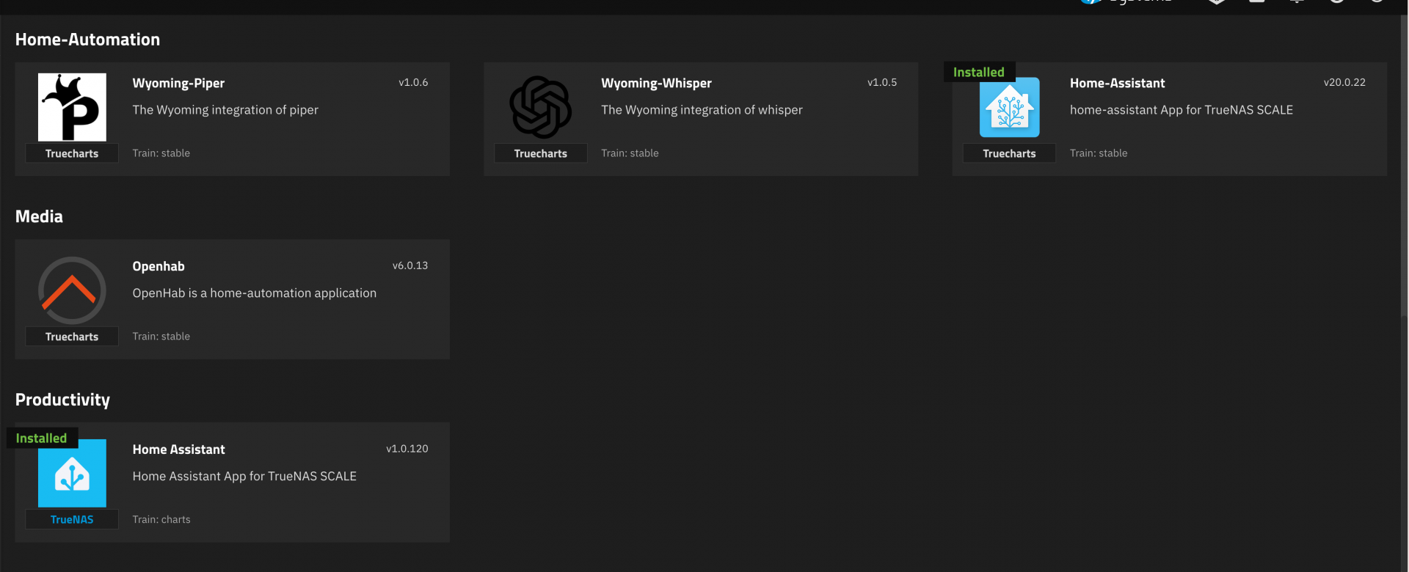Click "OpenHab is a home-automation application" text
This screenshot has width=1409, height=572.
(x=254, y=293)
